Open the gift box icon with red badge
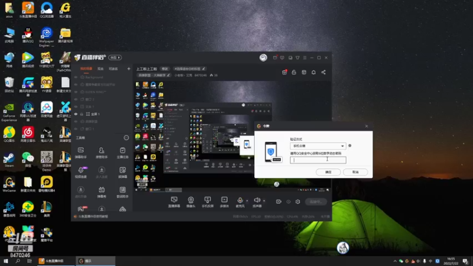The image size is (473, 266). pos(284,72)
